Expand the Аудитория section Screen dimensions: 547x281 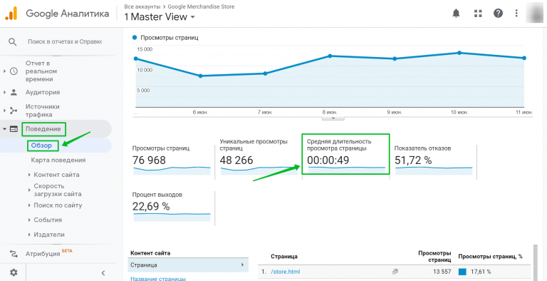(4, 92)
